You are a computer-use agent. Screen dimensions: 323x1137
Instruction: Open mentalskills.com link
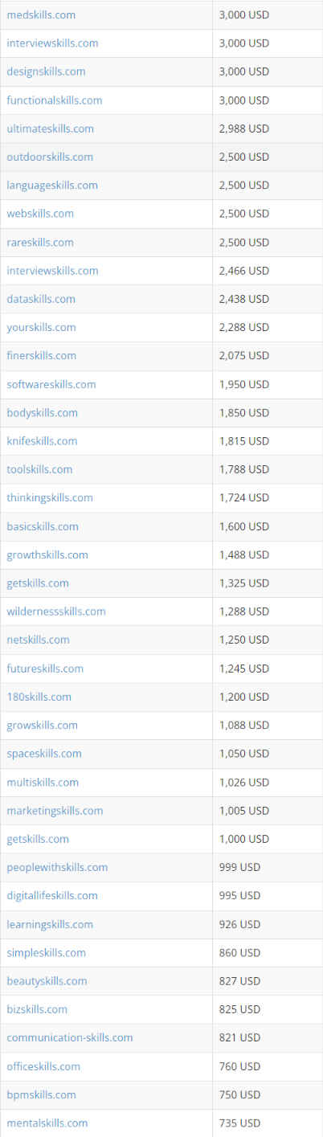(47, 1123)
